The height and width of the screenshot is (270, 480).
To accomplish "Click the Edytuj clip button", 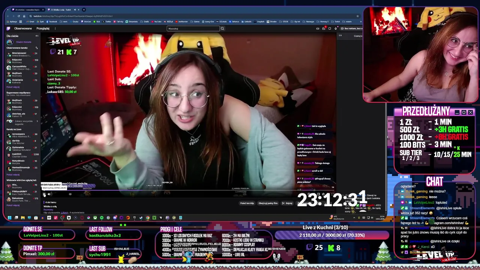I will point(287,203).
